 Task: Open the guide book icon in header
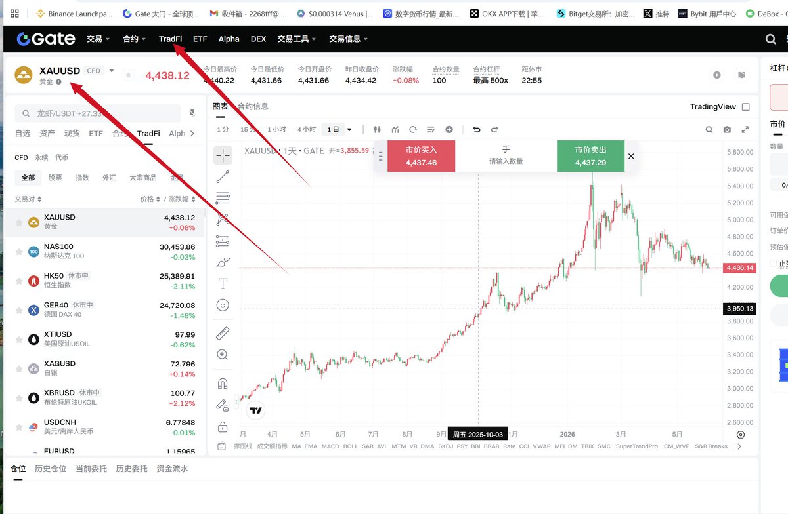[741, 75]
